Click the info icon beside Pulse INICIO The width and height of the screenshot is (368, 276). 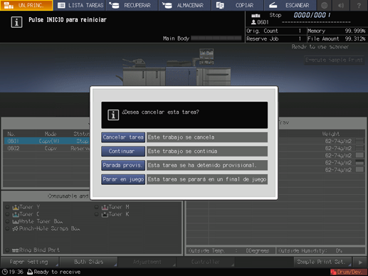[16, 22]
